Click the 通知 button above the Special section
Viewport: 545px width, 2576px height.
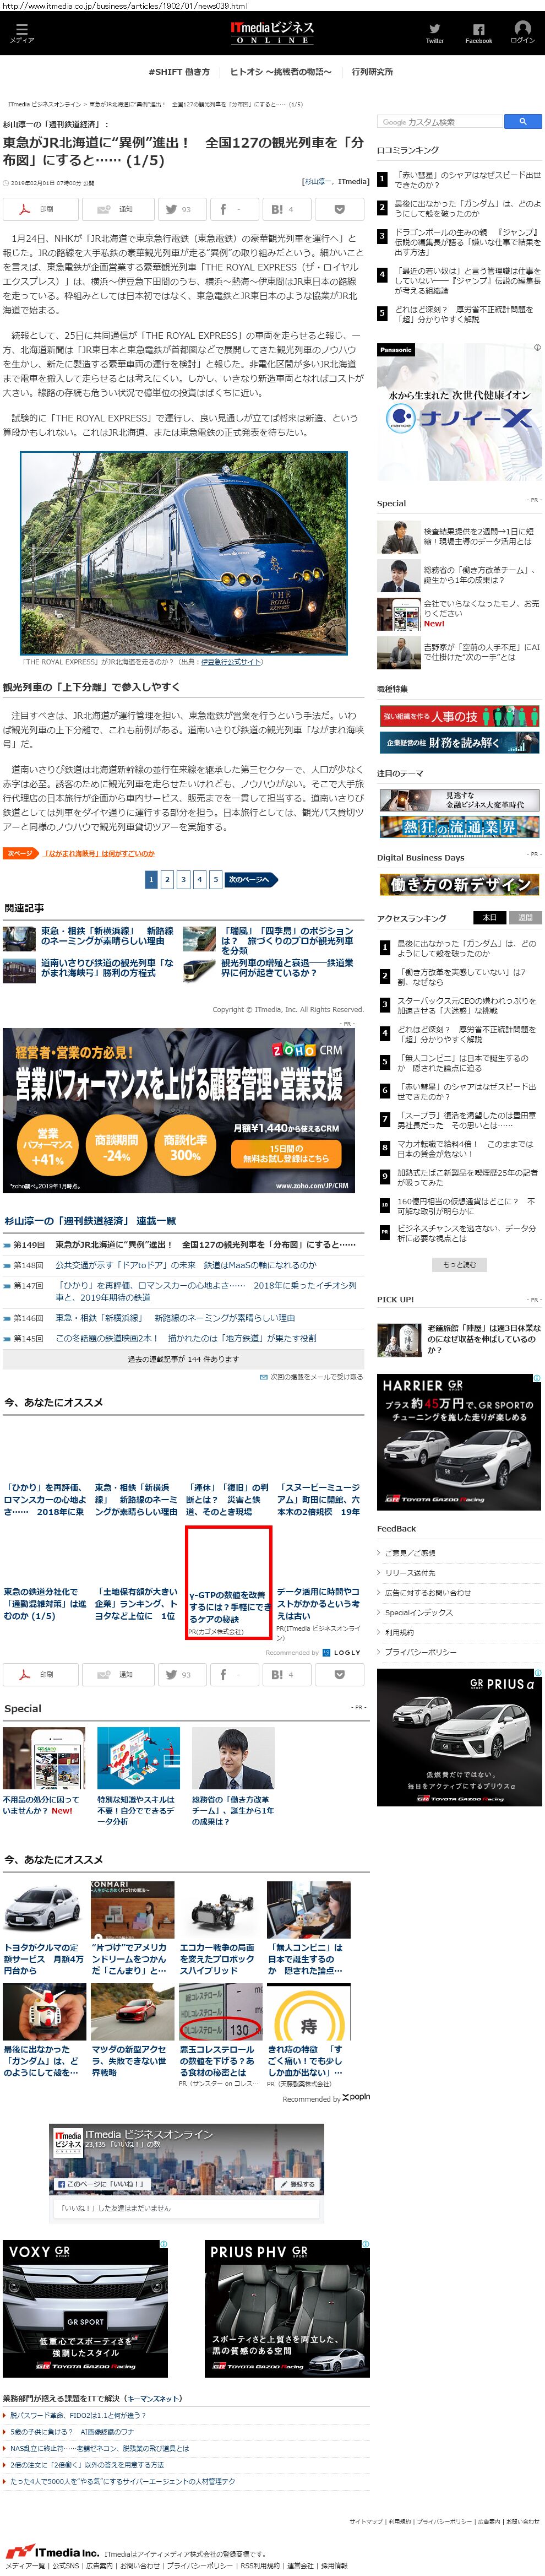[117, 1674]
